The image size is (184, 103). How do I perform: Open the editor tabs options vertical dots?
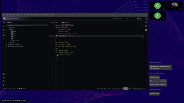click(x=142, y=22)
